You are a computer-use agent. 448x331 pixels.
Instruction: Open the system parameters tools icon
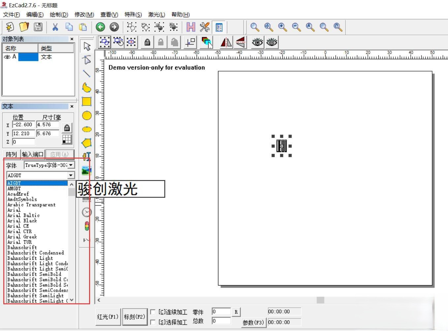[x=205, y=27]
